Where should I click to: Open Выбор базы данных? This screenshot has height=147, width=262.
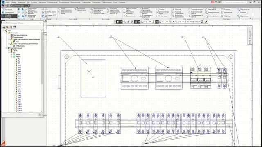pos(31,13)
